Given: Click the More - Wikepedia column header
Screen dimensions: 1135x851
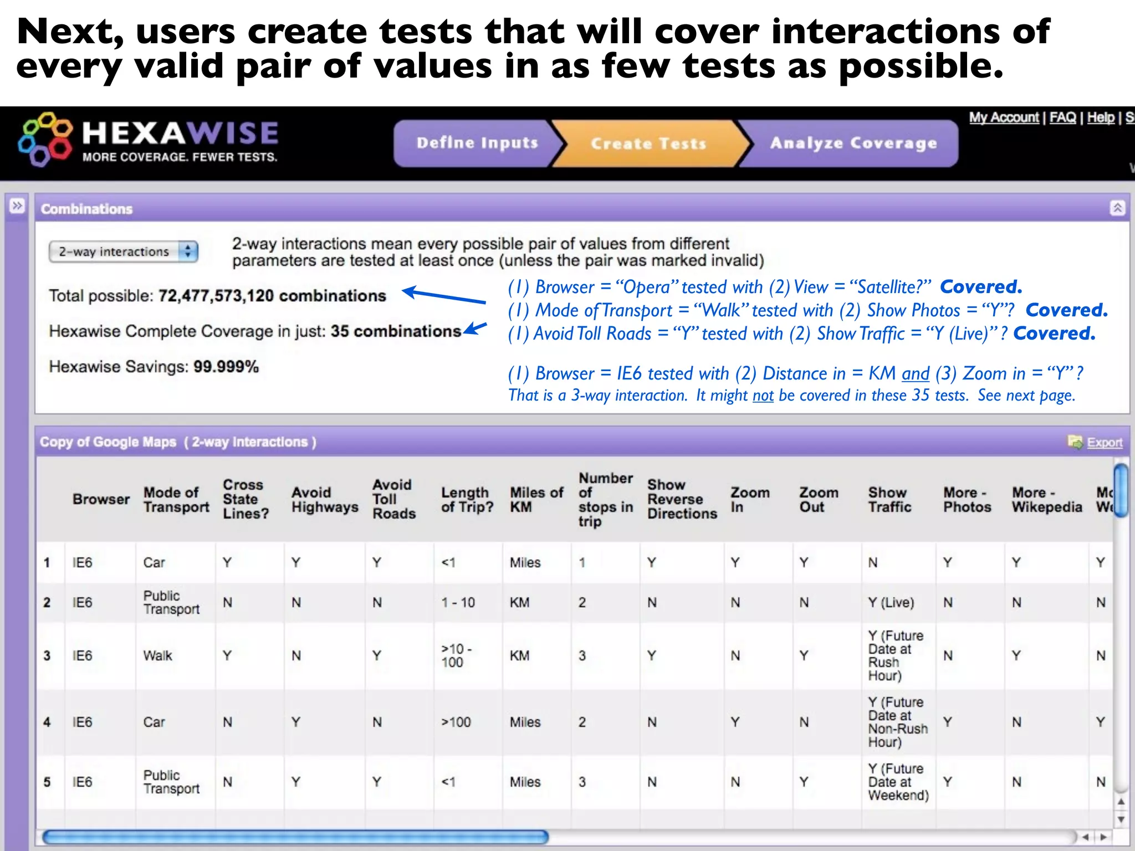Looking at the screenshot, I should pos(1047,499).
